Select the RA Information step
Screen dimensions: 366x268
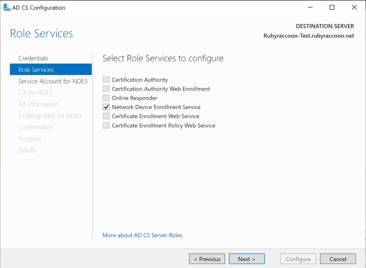click(38, 104)
